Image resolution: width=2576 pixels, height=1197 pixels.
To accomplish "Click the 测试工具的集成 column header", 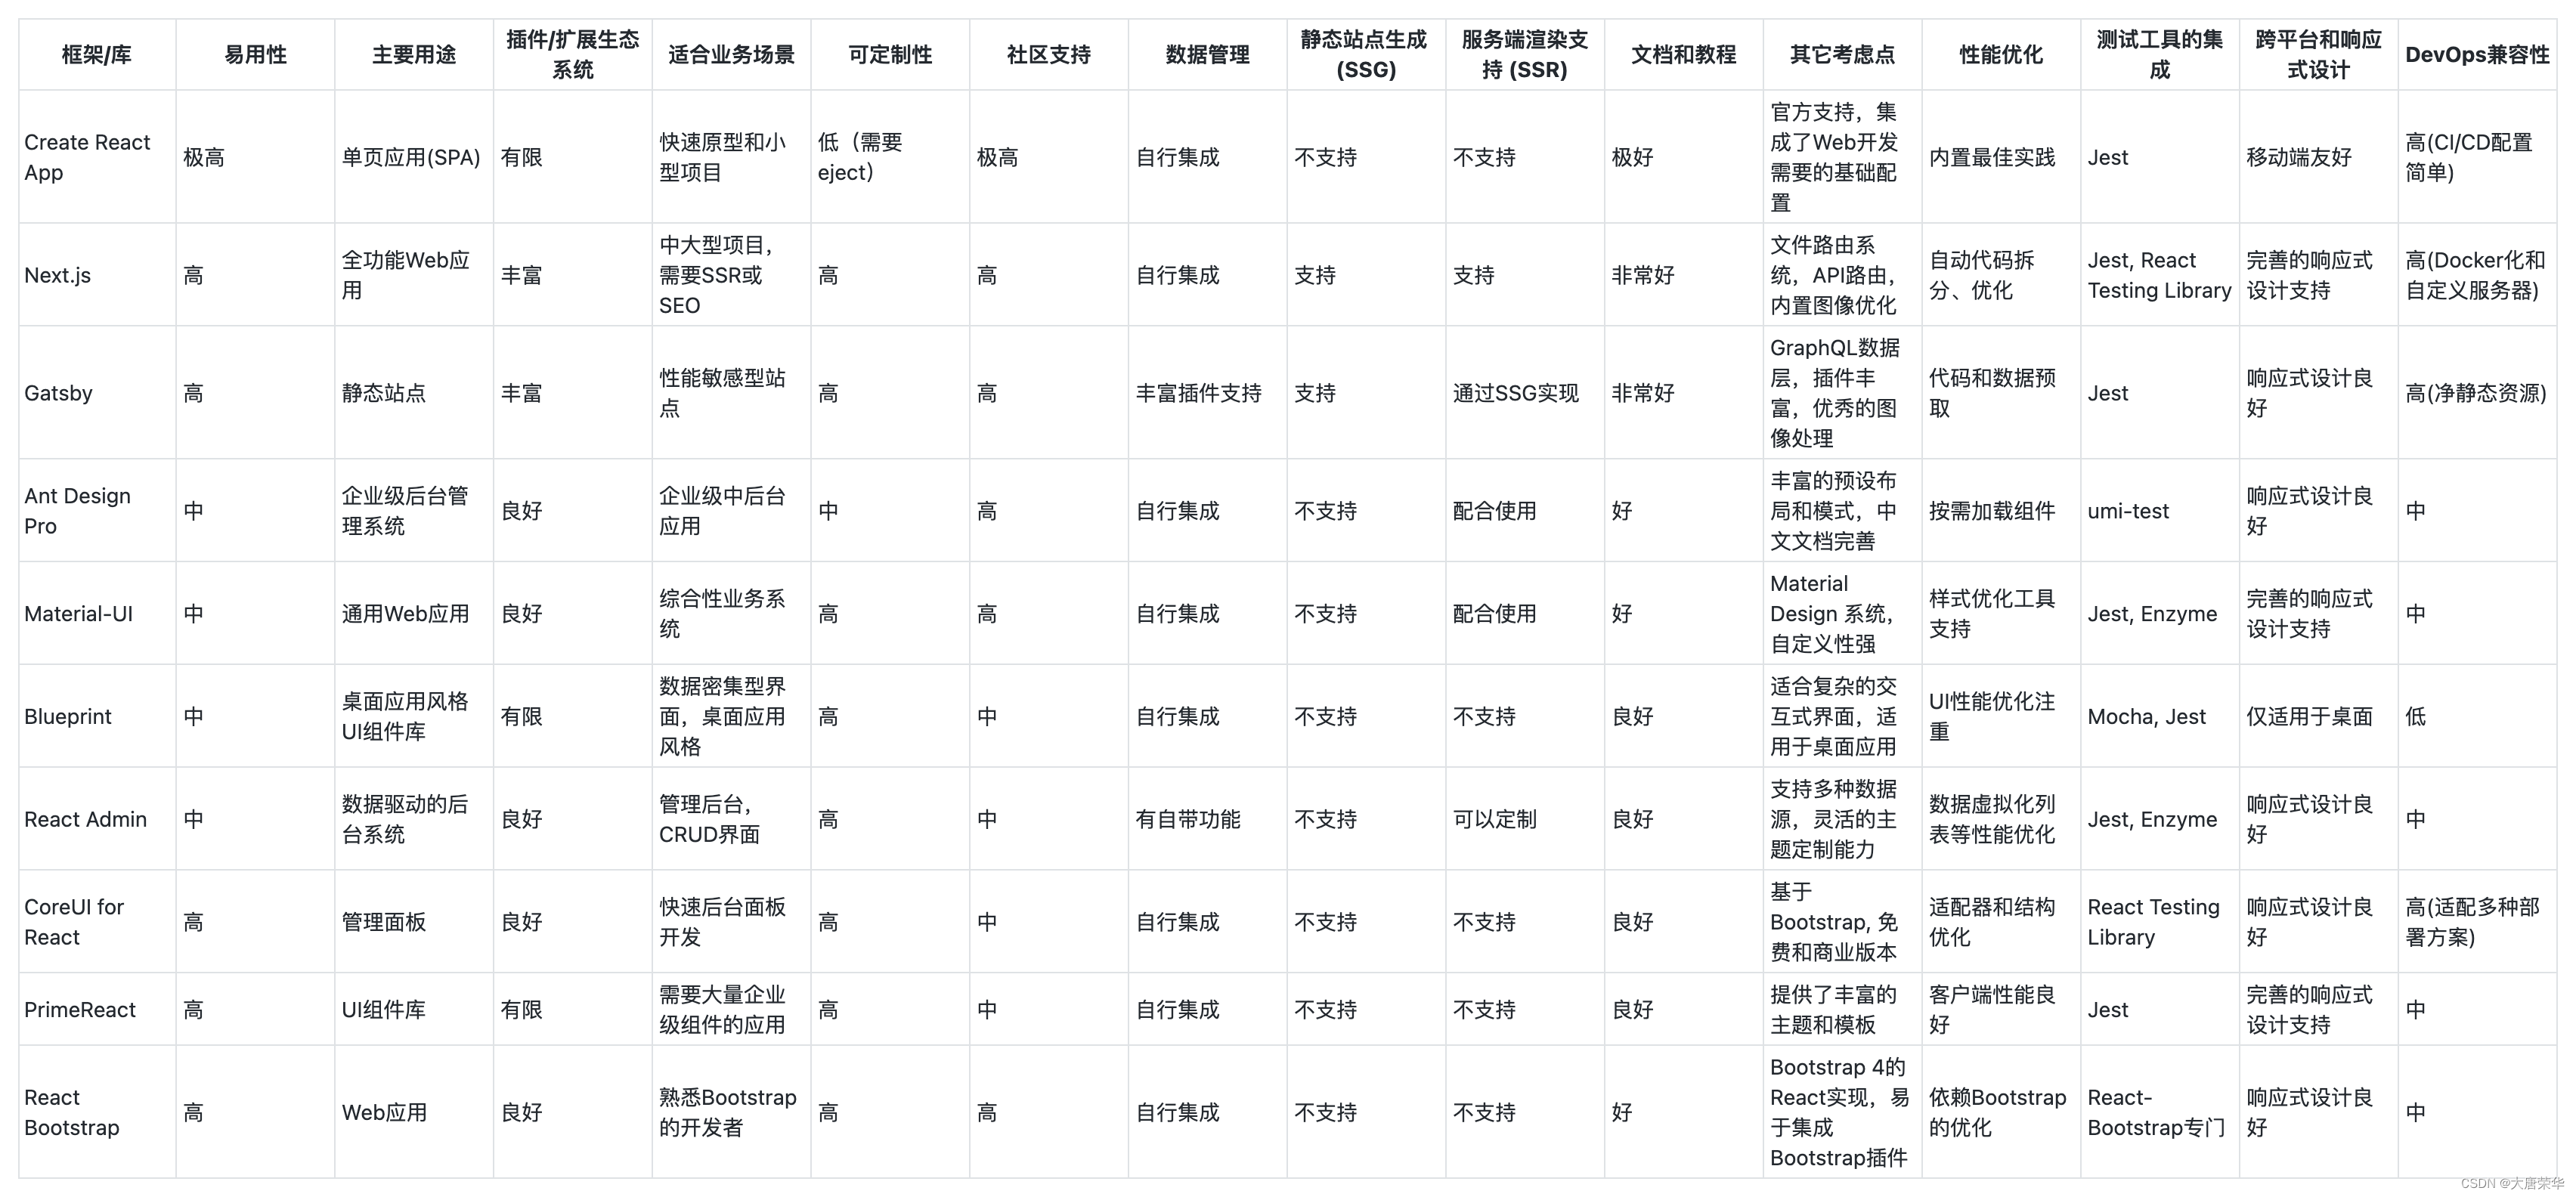I will point(2160,55).
